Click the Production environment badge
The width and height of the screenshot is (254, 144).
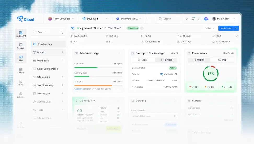click(133, 28)
